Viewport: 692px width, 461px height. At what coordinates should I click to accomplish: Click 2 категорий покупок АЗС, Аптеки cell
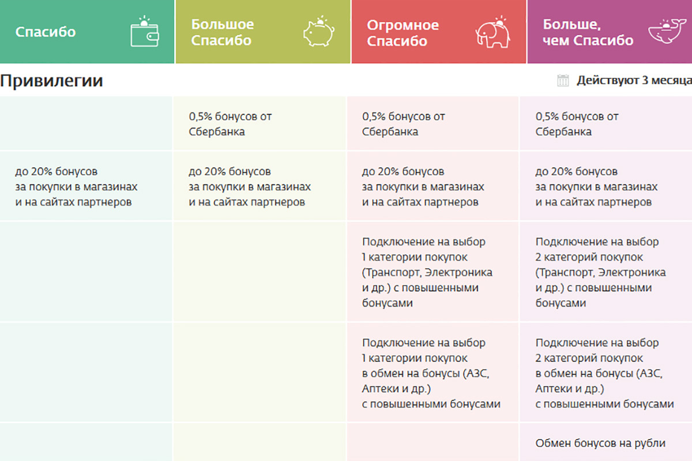[604, 373]
